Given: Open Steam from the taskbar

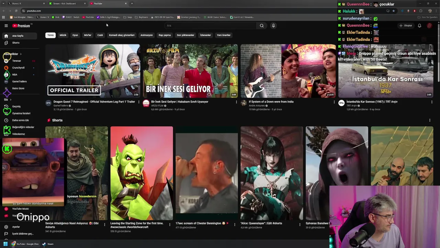Looking at the screenshot, I should (x=47, y=244).
